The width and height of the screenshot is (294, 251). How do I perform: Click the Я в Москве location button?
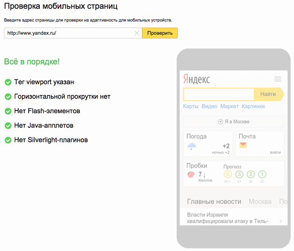[x=234, y=121]
